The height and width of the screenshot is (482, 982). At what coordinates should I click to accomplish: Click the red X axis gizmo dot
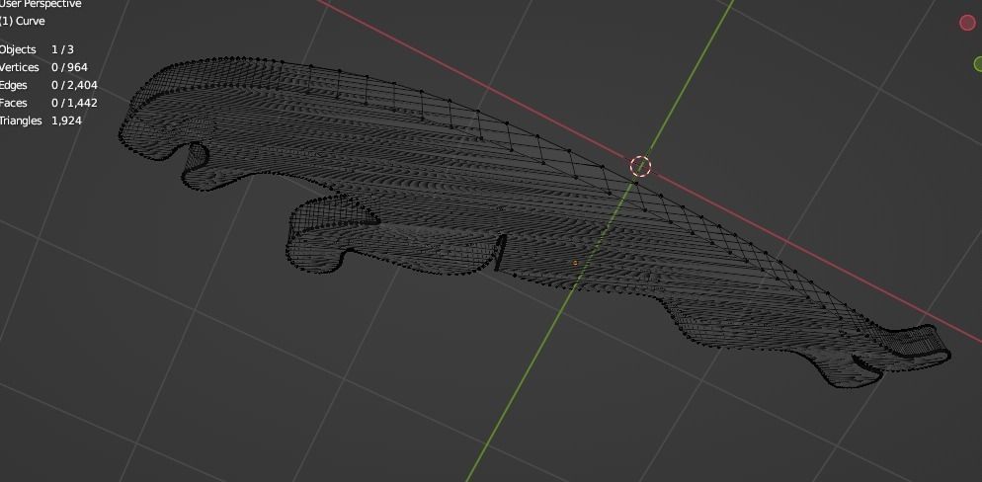point(967,23)
